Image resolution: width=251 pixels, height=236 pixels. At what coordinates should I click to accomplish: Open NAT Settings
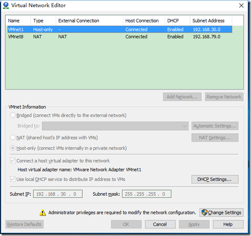click(215, 138)
